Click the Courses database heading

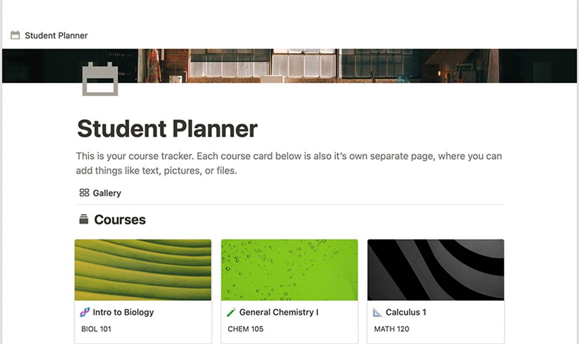[x=120, y=220]
